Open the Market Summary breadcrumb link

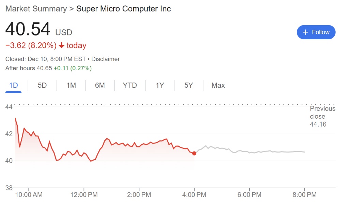point(36,9)
